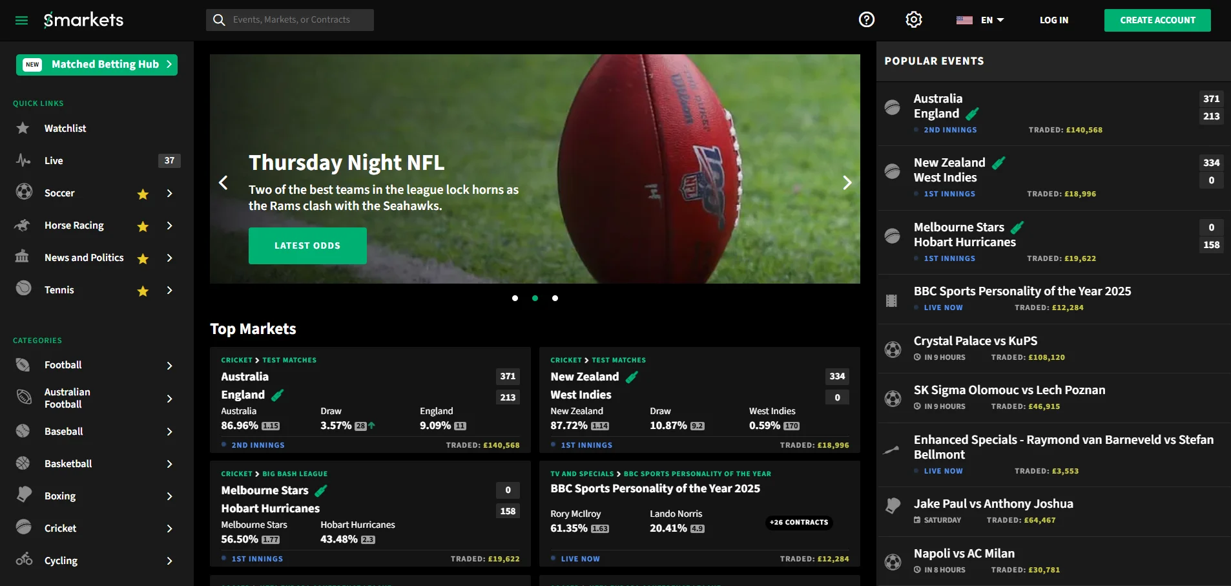Open the Cycling category label

(61, 560)
